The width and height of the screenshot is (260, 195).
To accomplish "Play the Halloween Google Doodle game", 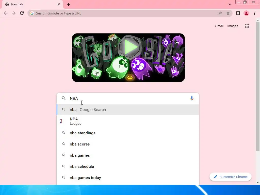I will click(x=130, y=47).
